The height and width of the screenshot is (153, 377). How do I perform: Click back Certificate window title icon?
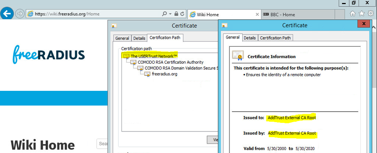(x=114, y=26)
